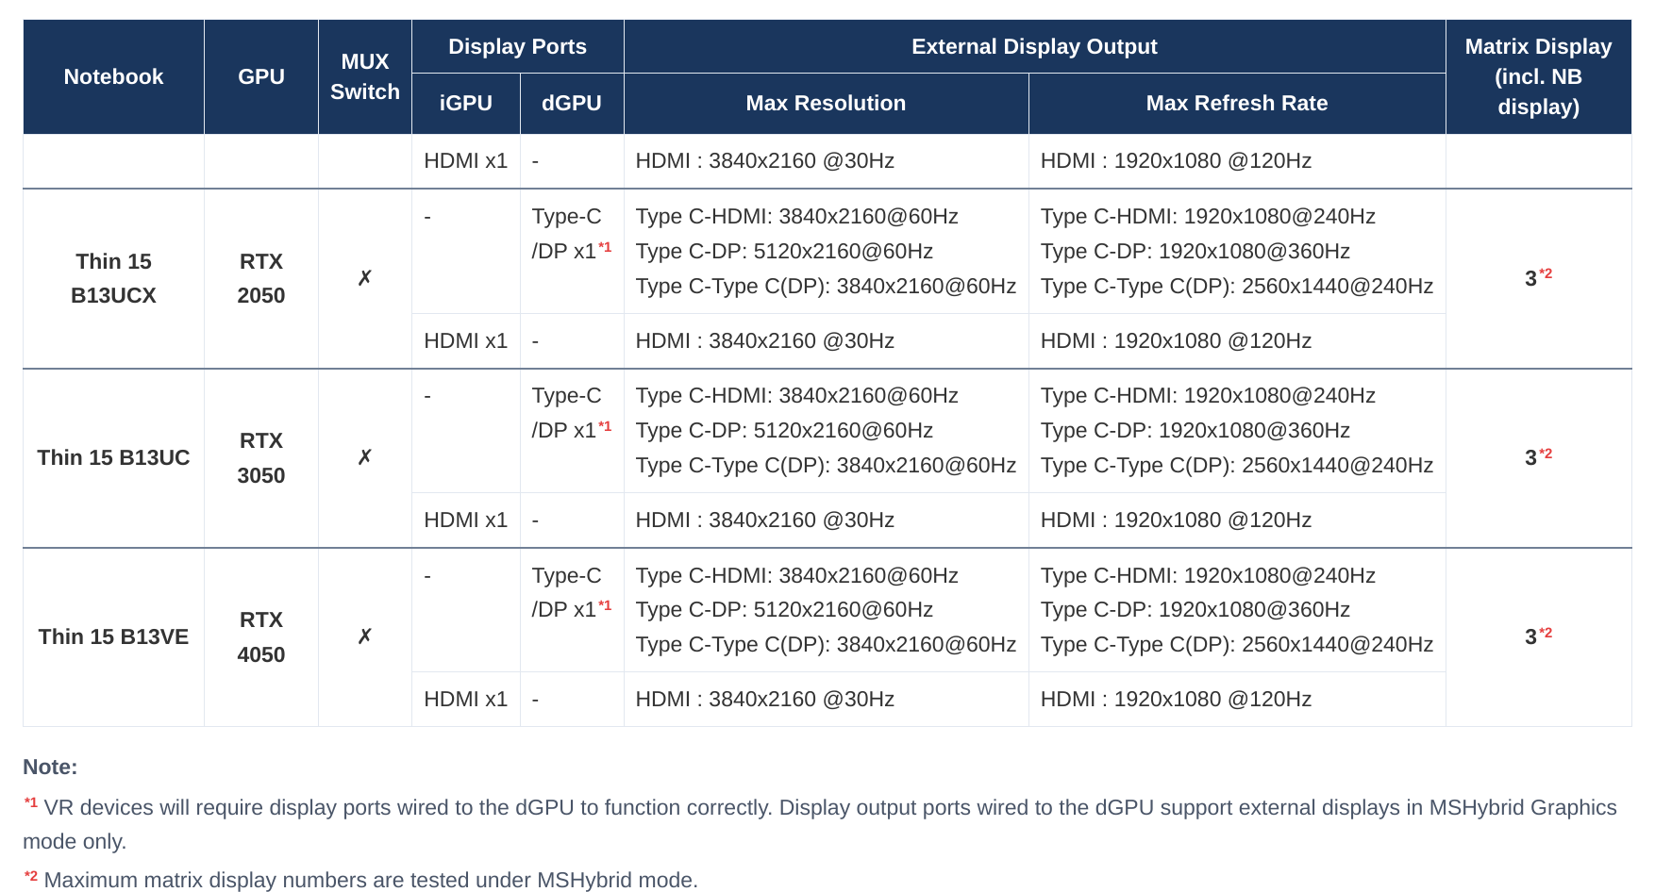Click RTX 3050 GPU cell

[261, 457]
